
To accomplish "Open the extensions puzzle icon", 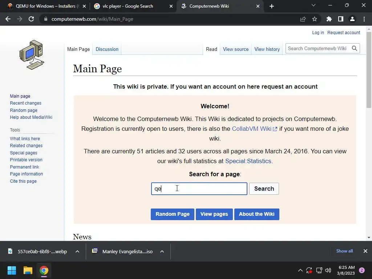I will point(329,19).
